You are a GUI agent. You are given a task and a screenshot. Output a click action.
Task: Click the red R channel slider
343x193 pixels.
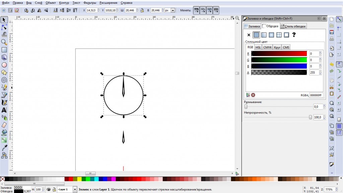click(279, 54)
